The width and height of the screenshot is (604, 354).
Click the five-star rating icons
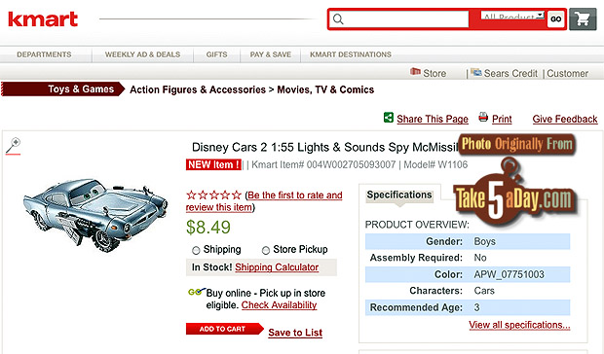tap(213, 195)
